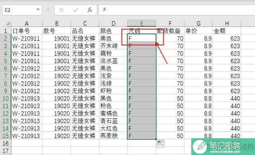Image resolution: width=255 pixels, height=155 pixels.
Task: Click the cancel X icon in formula bar
Action: pos(61,10)
